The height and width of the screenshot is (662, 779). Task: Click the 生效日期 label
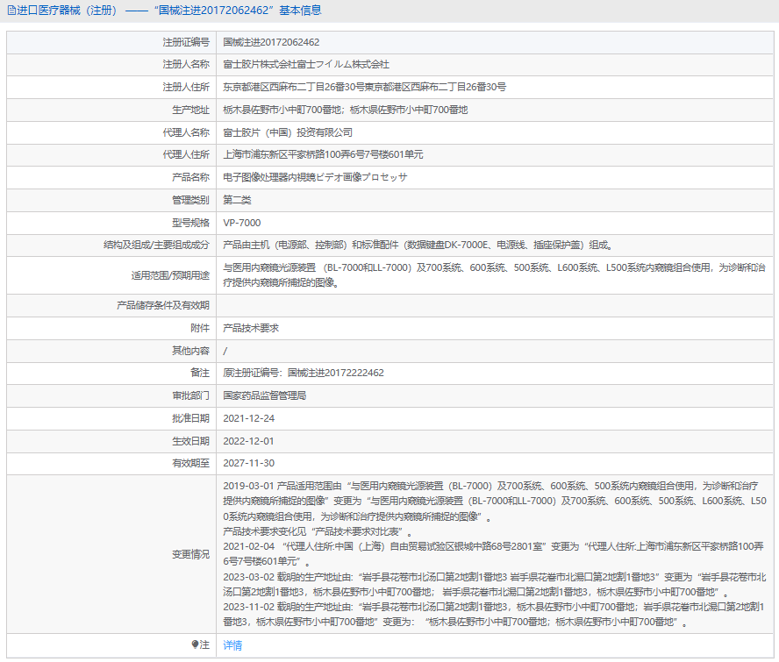point(190,442)
